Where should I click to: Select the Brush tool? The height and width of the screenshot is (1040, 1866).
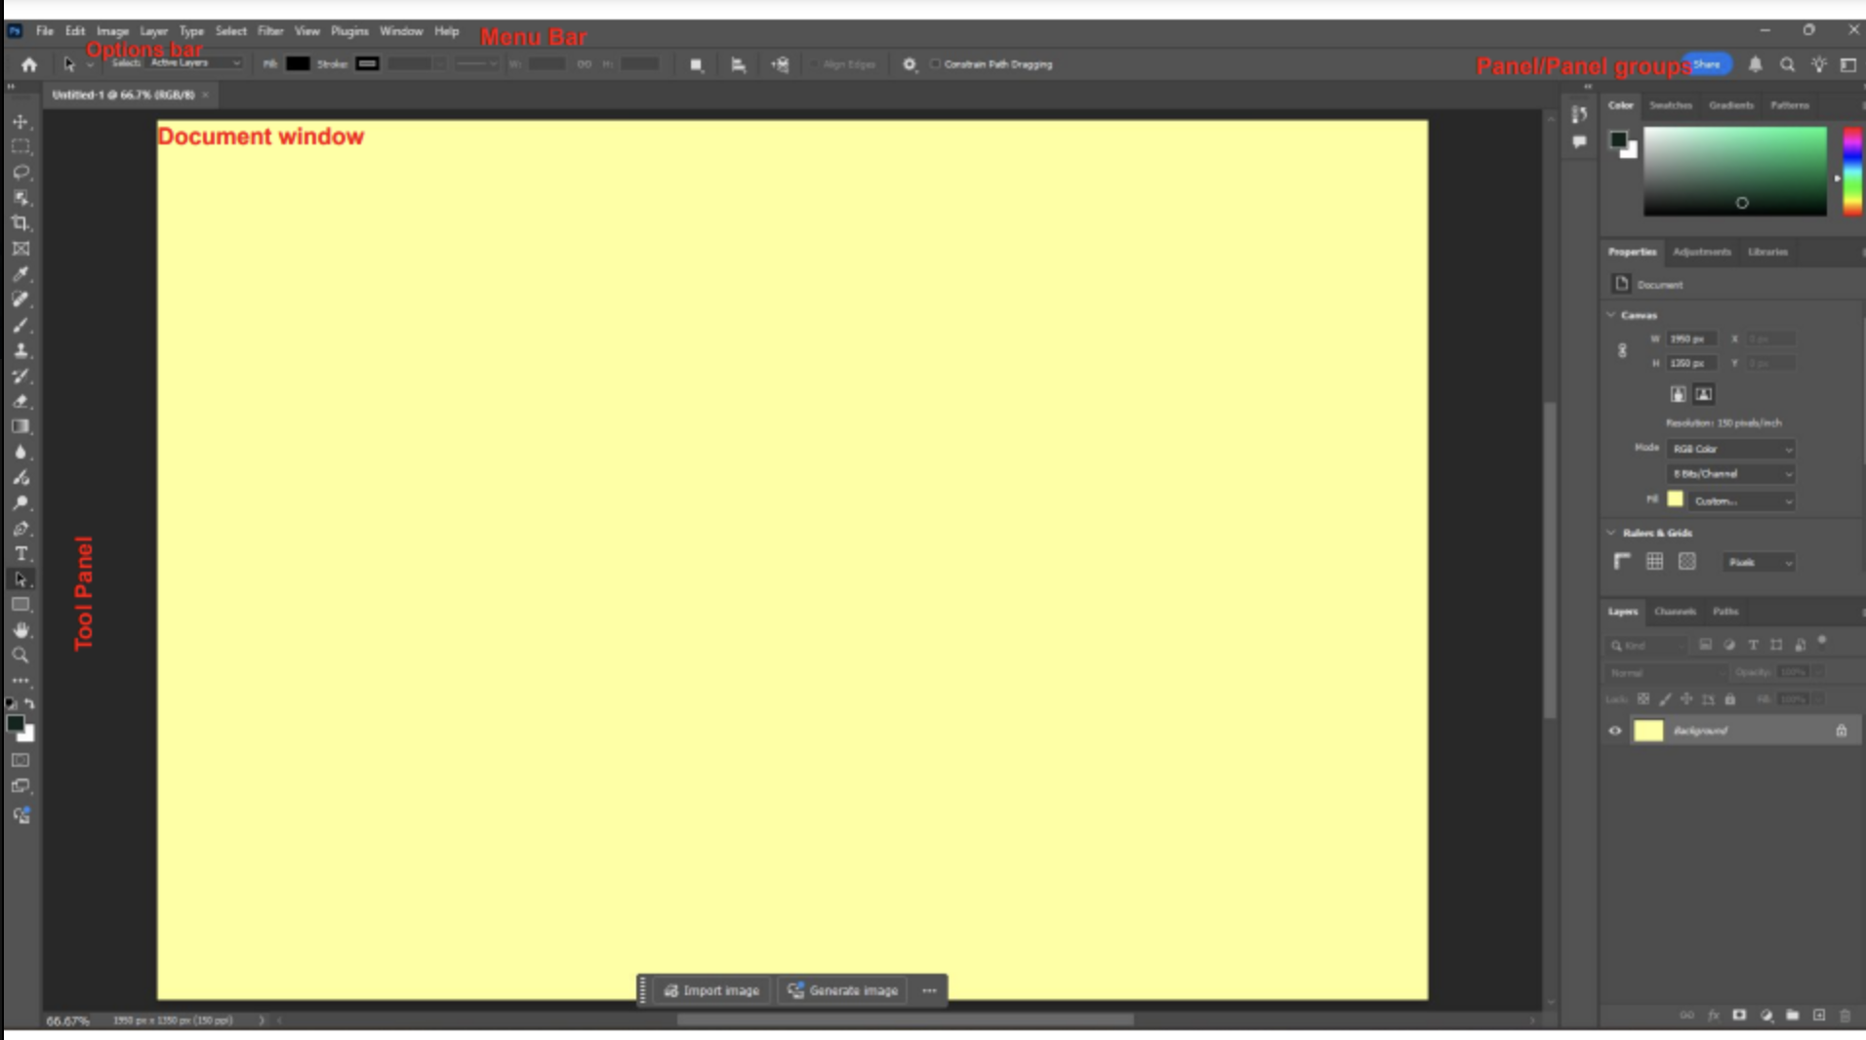pyautogui.click(x=20, y=325)
